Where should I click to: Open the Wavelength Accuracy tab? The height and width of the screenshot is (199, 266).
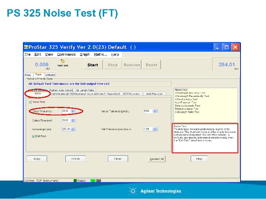click(85, 94)
